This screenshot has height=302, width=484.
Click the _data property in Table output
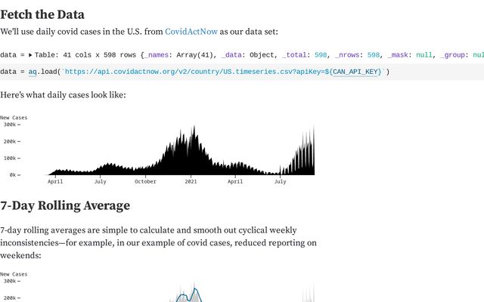pyautogui.click(x=231, y=55)
